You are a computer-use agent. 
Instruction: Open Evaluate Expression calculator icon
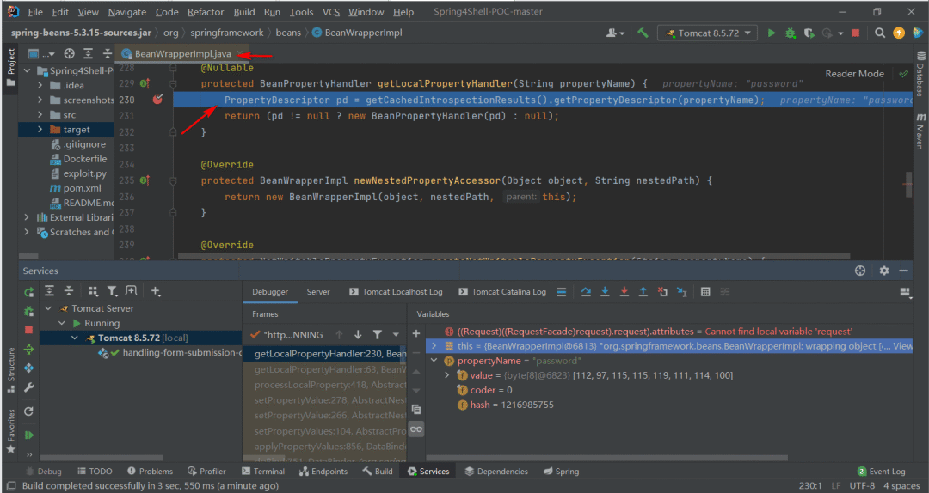705,292
